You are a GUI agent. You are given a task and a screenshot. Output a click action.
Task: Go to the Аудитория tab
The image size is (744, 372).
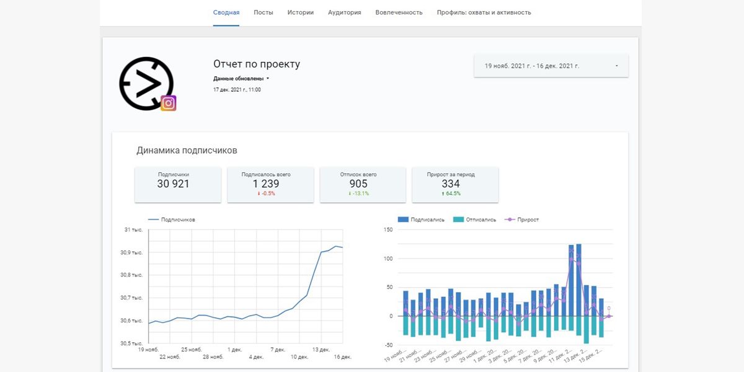344,12
